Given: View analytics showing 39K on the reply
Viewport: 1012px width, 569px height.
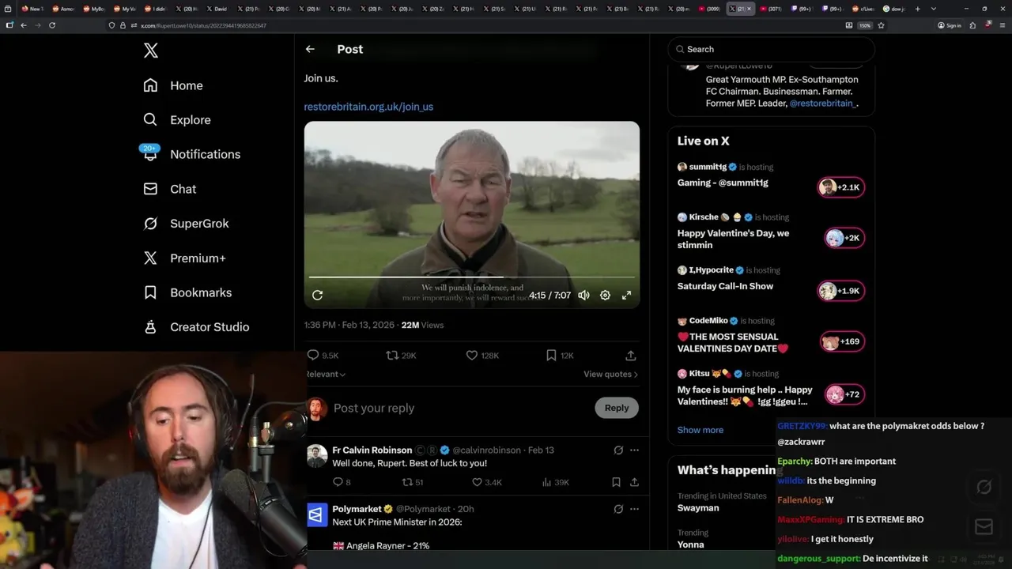Looking at the screenshot, I should [x=557, y=482].
